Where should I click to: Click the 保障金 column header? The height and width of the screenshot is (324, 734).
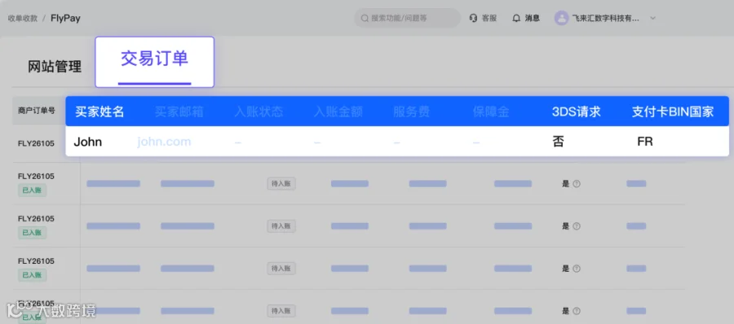pos(491,112)
